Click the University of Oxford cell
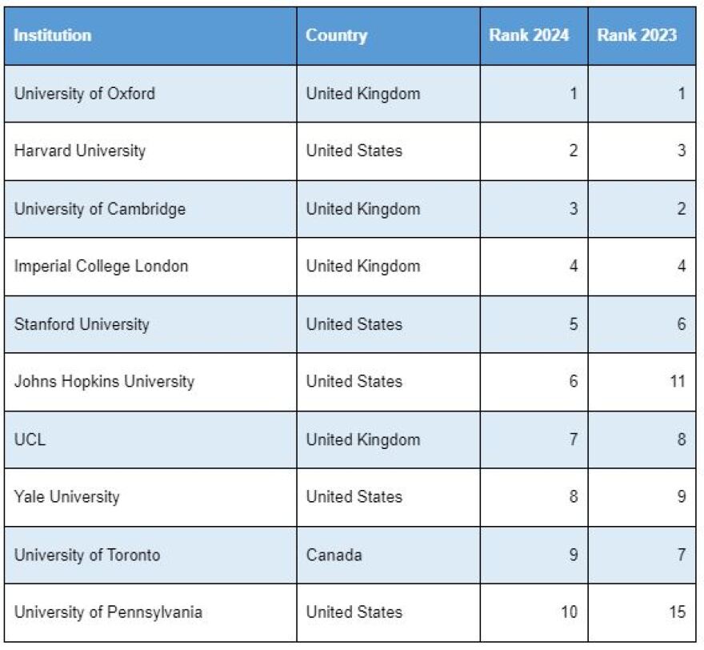The height and width of the screenshot is (650, 704). [x=85, y=94]
